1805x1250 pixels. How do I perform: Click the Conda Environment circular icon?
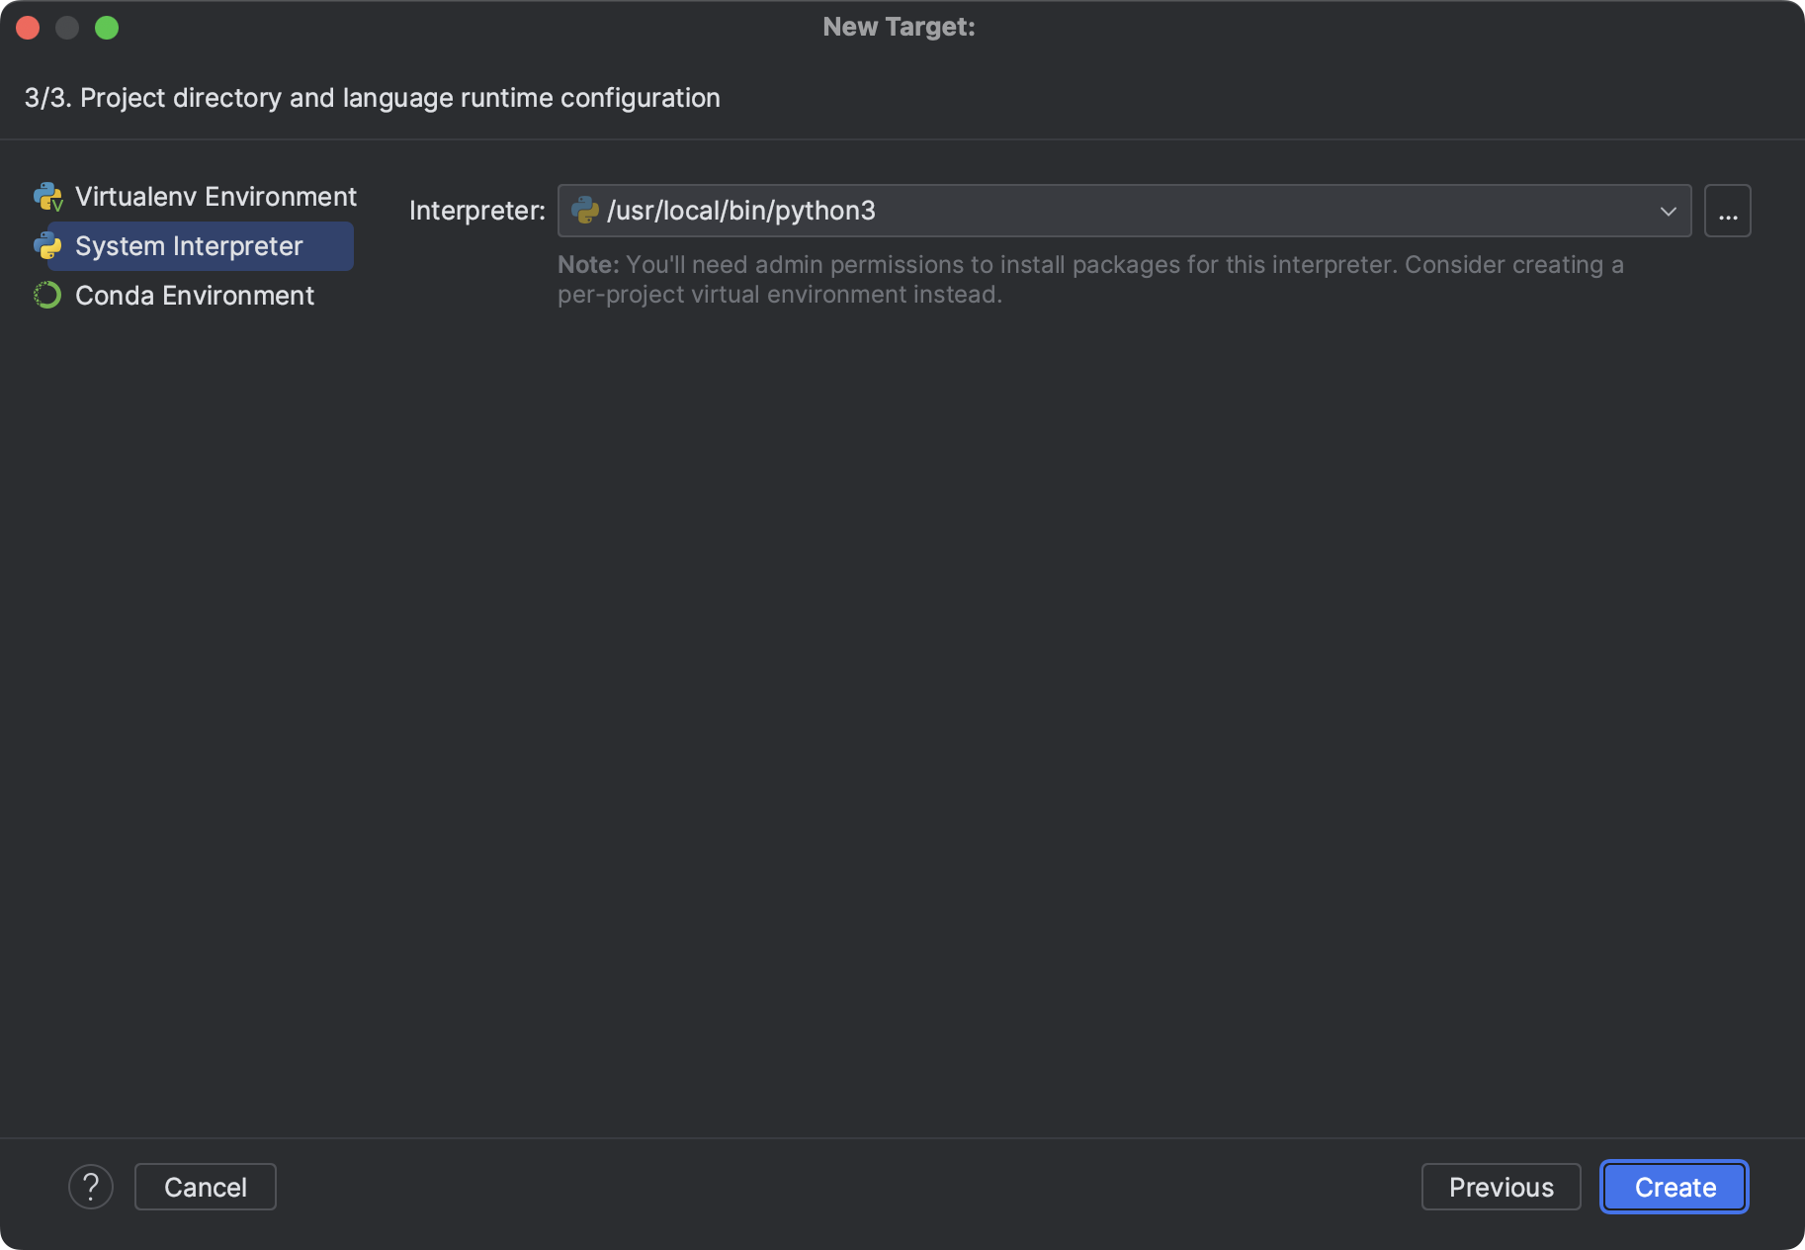[x=46, y=295]
